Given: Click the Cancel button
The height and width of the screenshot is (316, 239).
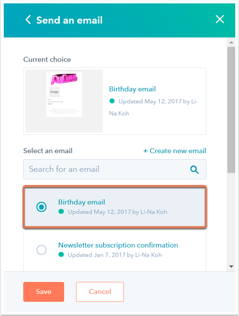Looking at the screenshot, I should (100, 292).
